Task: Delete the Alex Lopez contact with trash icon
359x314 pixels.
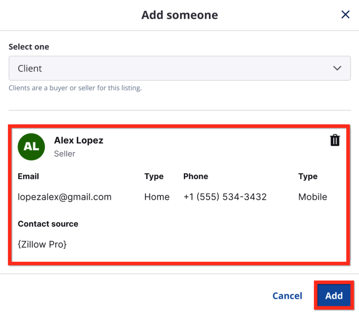Action: click(335, 140)
